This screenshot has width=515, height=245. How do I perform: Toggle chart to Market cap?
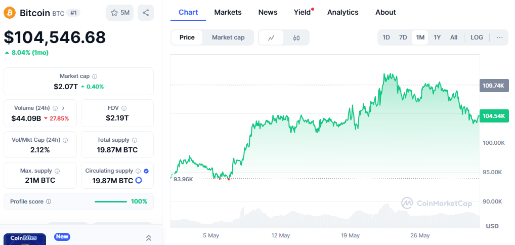(228, 37)
